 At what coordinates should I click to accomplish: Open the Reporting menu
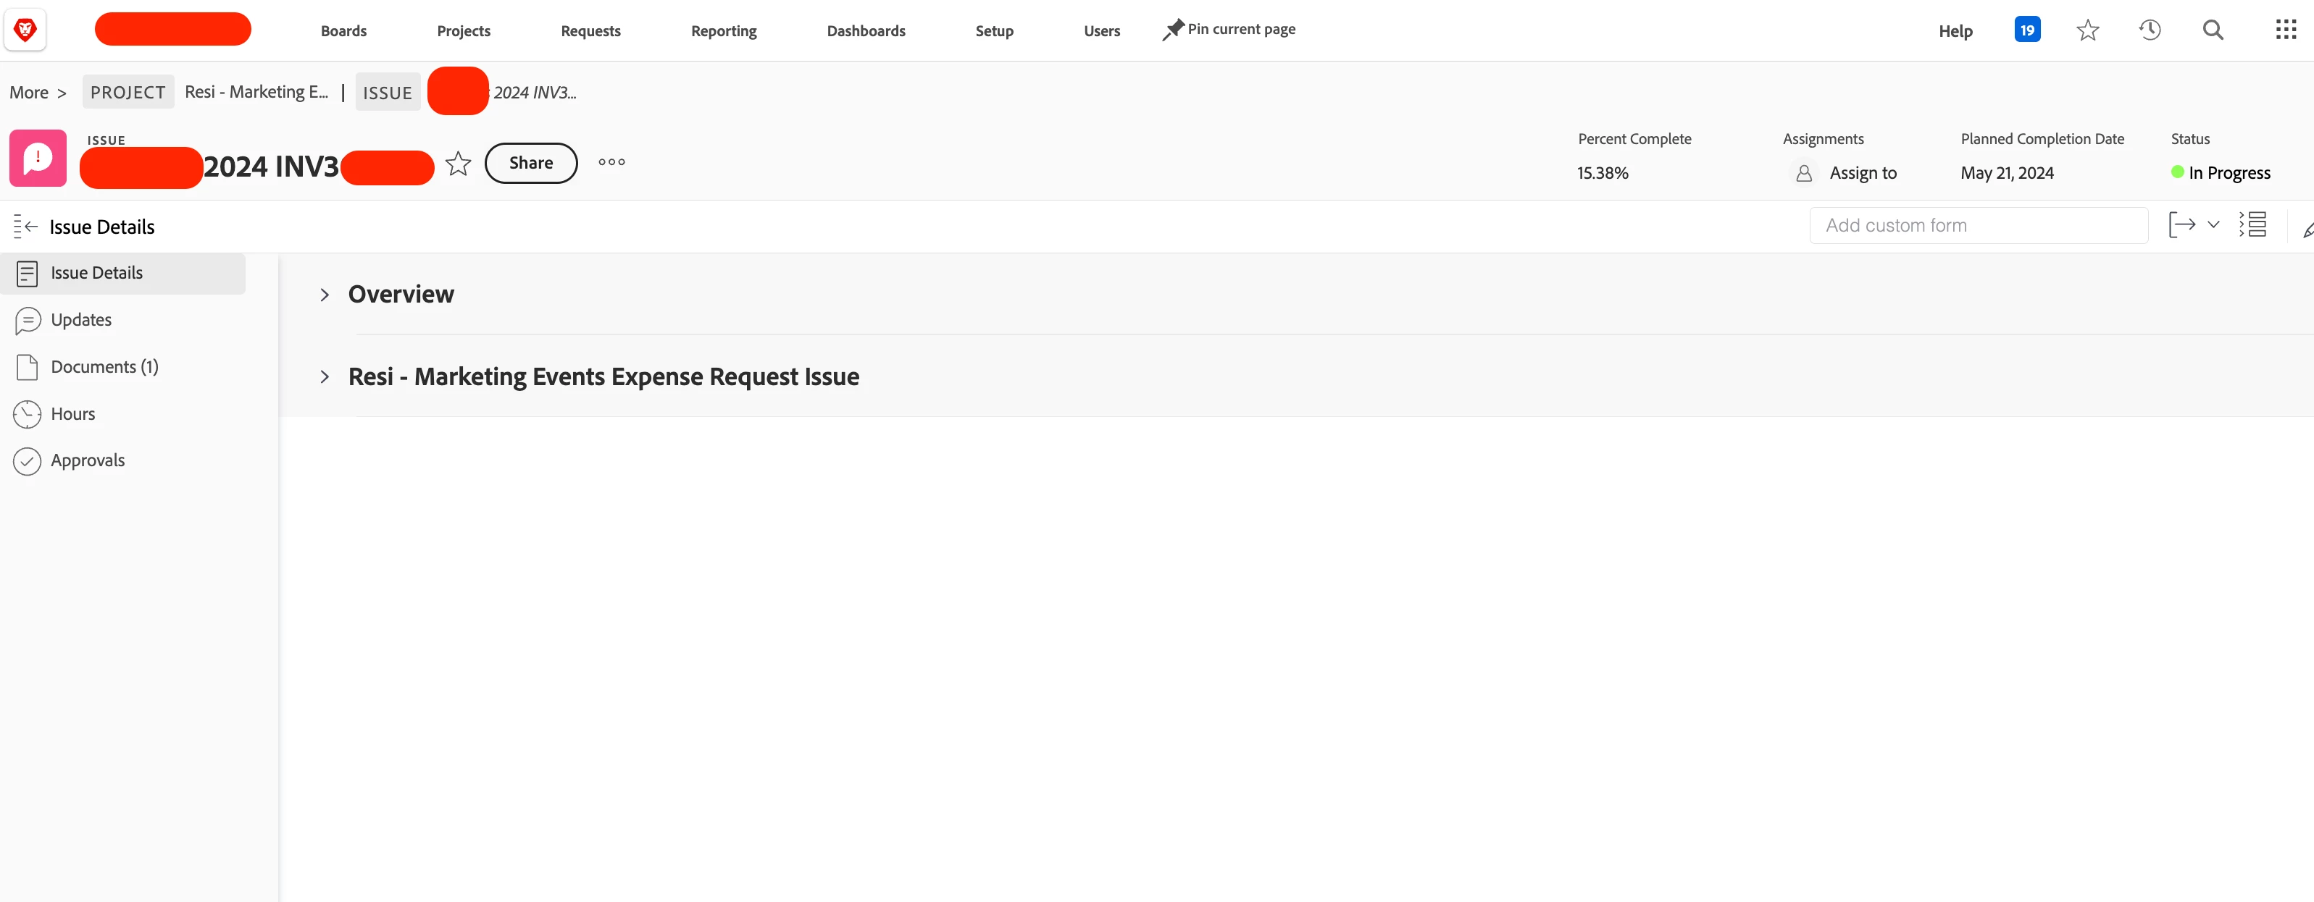click(723, 31)
